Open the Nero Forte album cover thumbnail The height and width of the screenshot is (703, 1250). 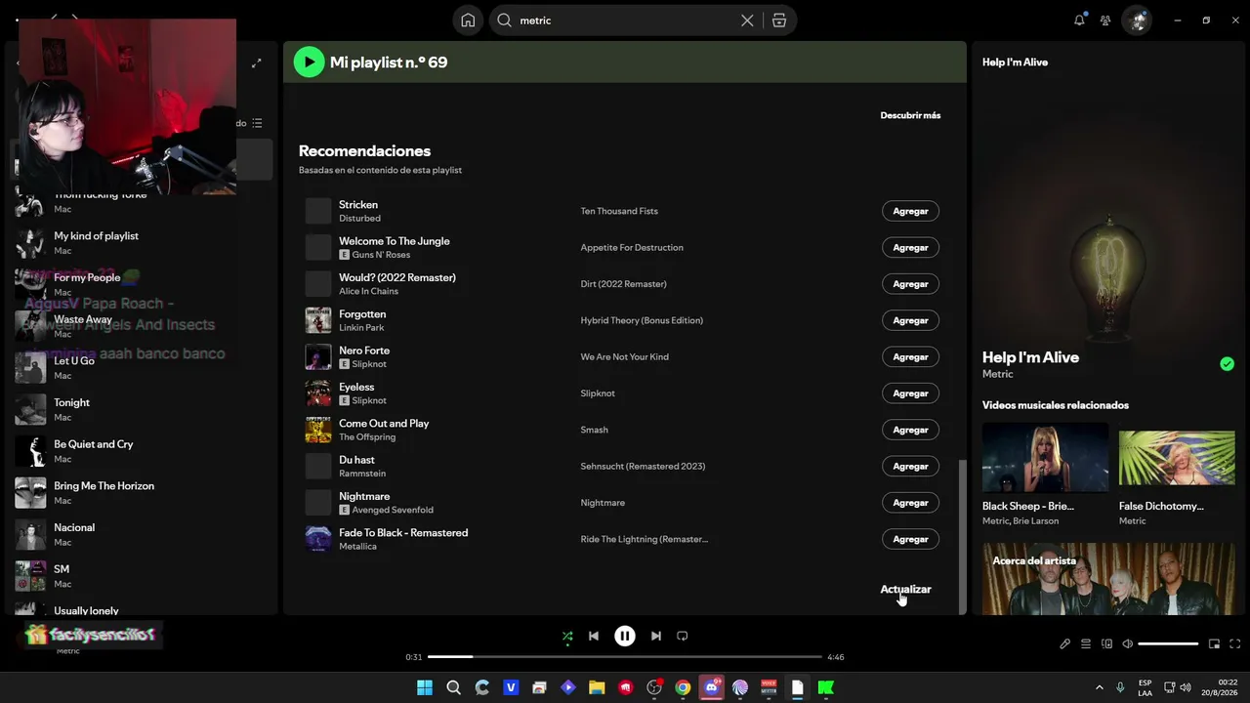tap(318, 357)
